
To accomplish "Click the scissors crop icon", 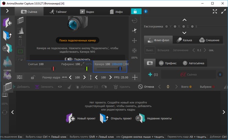I will [134, 31].
